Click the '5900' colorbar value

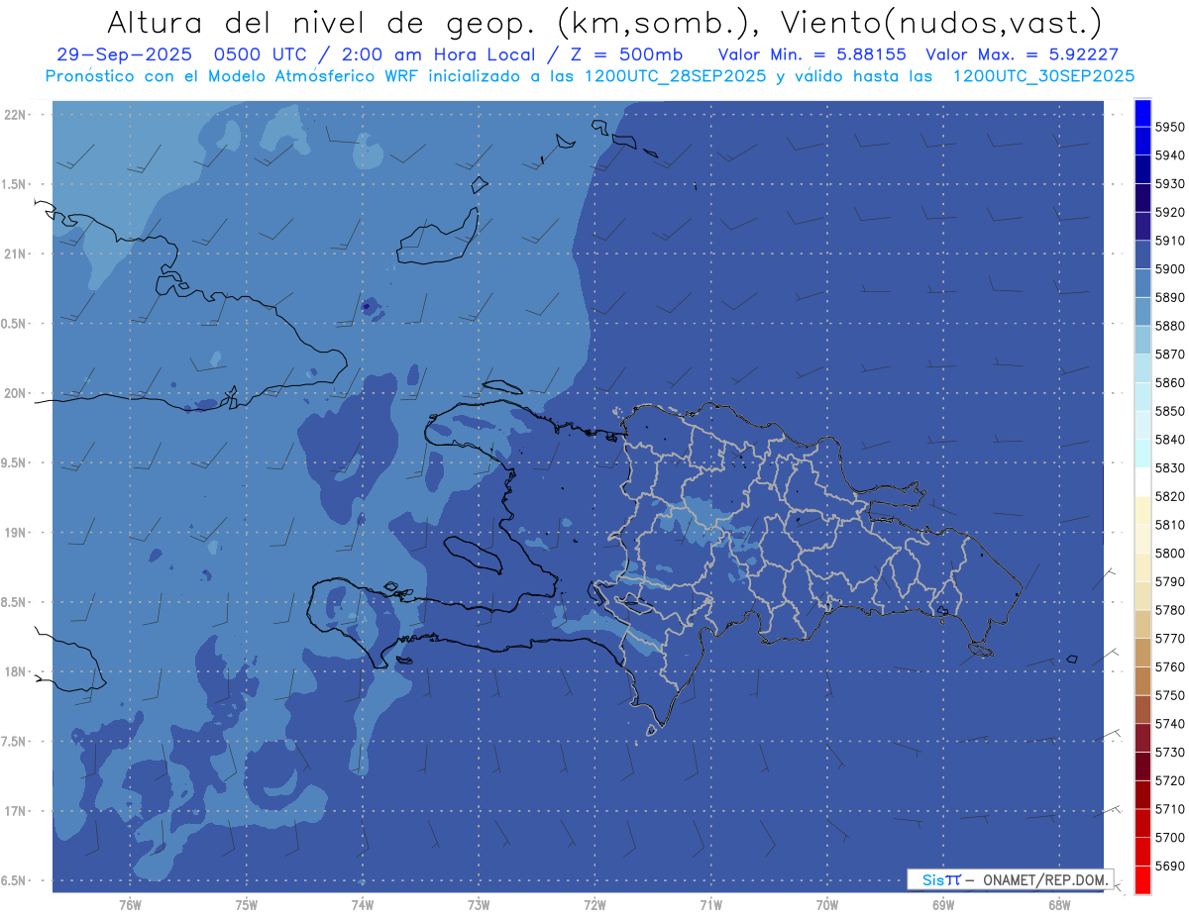1169,268
